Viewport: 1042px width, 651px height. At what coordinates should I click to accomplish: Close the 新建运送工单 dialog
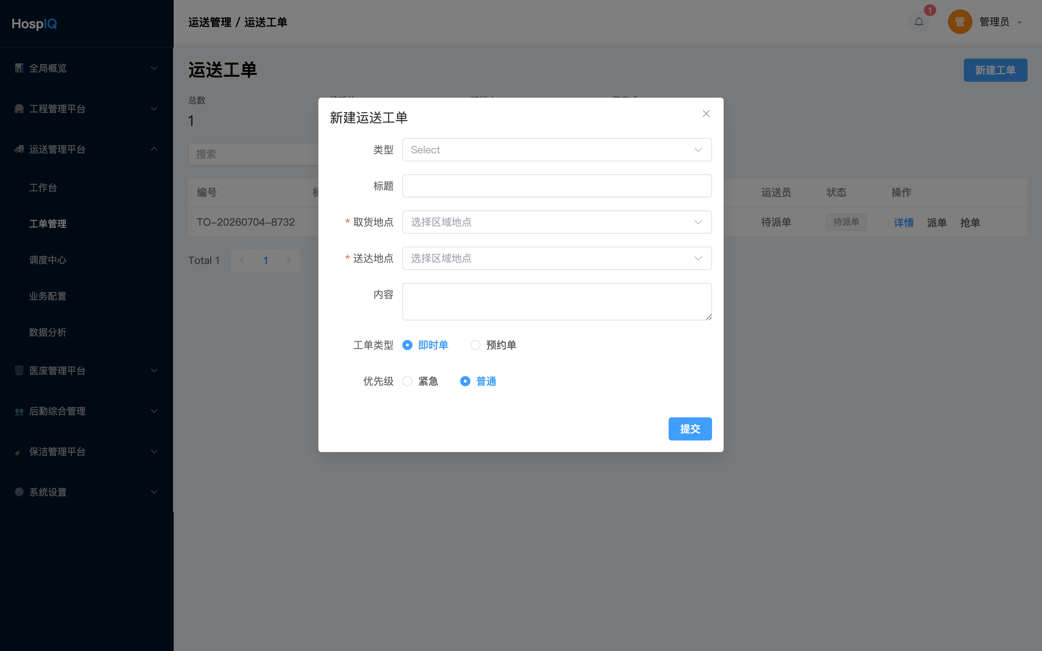[706, 114]
